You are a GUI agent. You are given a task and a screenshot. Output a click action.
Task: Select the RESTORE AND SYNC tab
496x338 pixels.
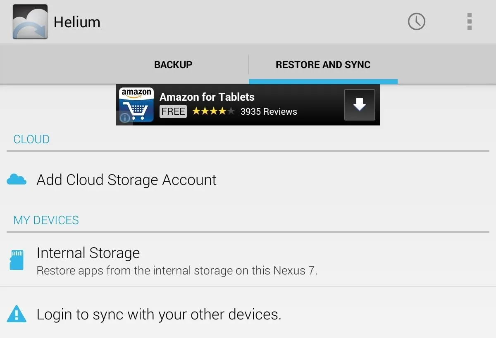(x=323, y=65)
